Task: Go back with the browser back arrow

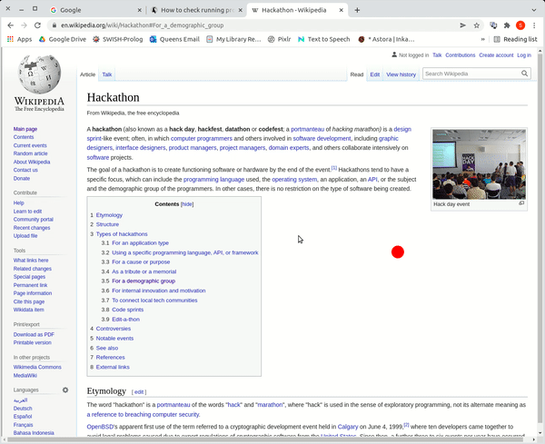Action: click(x=10, y=25)
